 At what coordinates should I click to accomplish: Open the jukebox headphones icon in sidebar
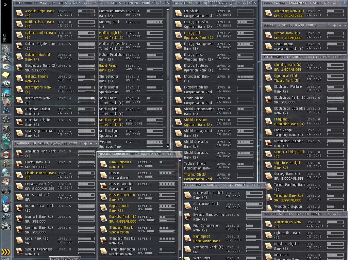tap(6, 190)
